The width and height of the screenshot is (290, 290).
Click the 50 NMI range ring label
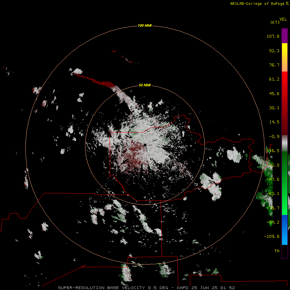145,85
